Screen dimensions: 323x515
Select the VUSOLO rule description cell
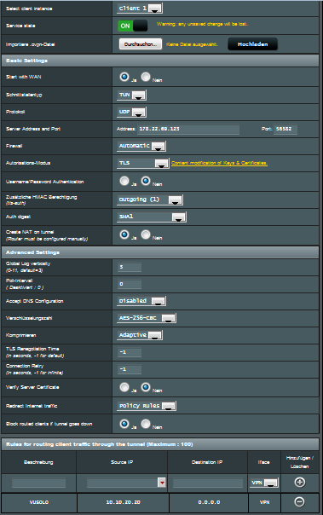[39, 502]
